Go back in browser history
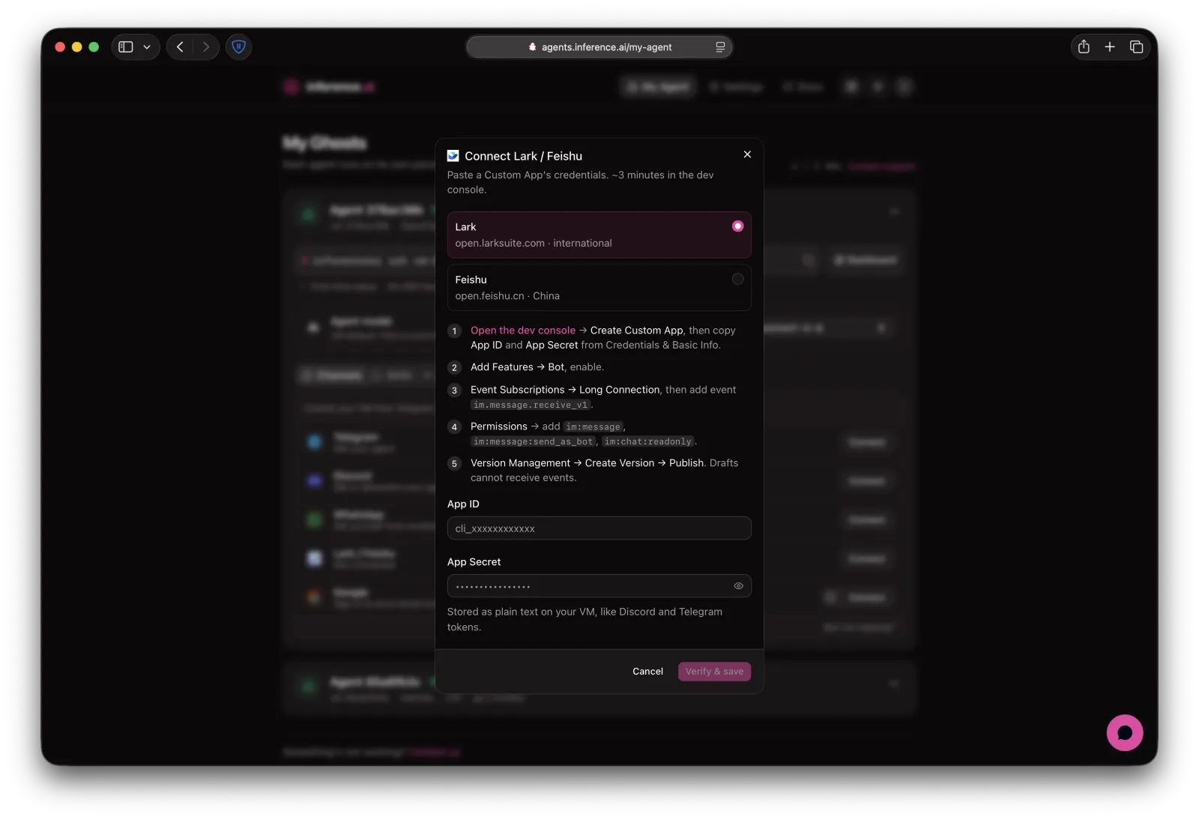Screen dimensions: 1199x820 [180, 47]
